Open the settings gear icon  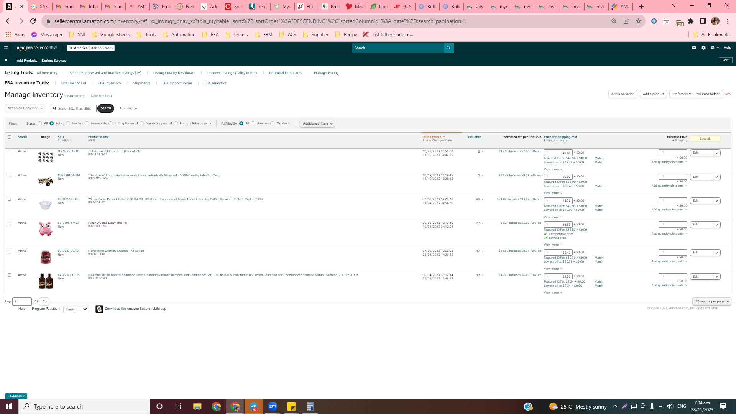point(703,48)
